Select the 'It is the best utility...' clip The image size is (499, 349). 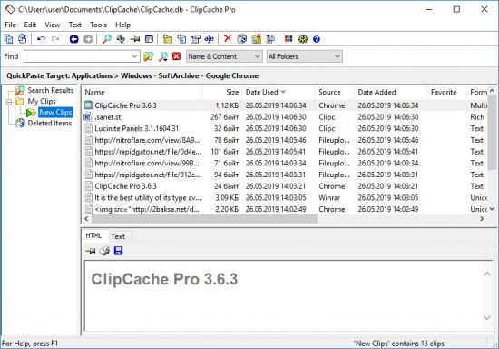coord(285,197)
